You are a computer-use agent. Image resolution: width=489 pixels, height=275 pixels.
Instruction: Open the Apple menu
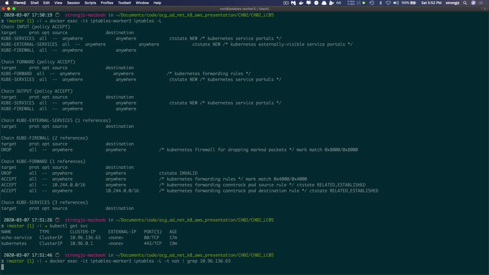pyautogui.click(x=7, y=3)
